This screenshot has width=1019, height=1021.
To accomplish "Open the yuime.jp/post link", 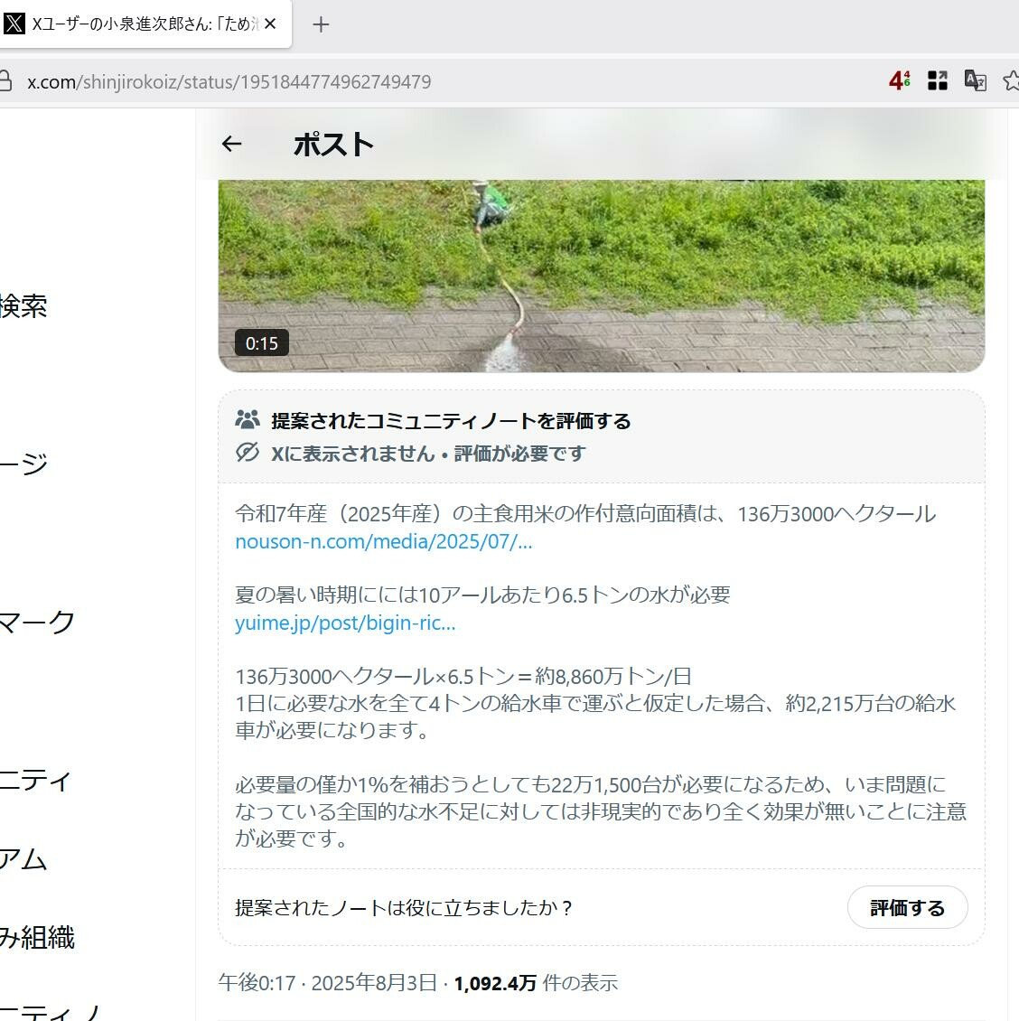I will (x=345, y=623).
